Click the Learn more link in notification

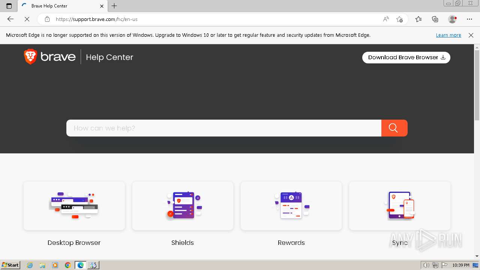click(448, 35)
